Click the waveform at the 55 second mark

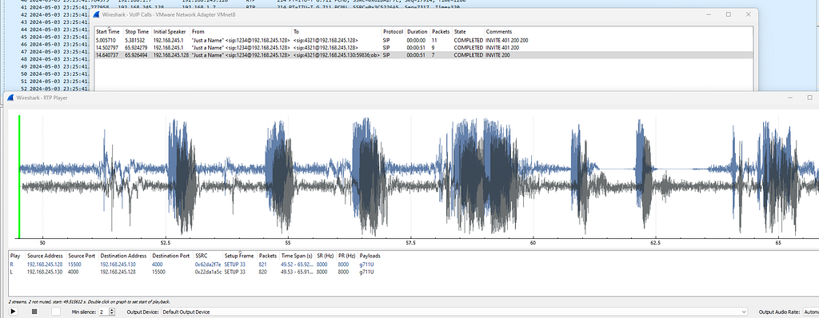tap(288, 177)
